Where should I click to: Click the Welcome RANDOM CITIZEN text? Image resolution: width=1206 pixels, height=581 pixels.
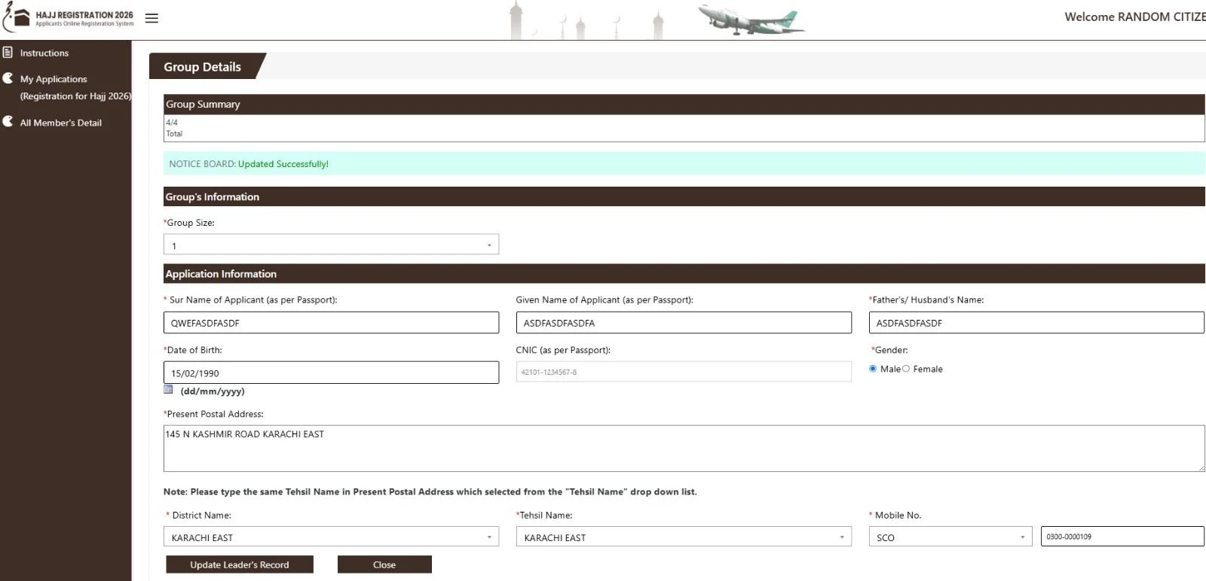coord(1134,17)
